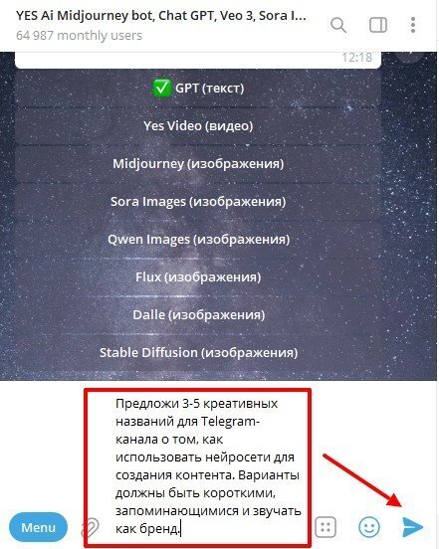Open the bot Menu button
The image size is (439, 549).
click(38, 527)
